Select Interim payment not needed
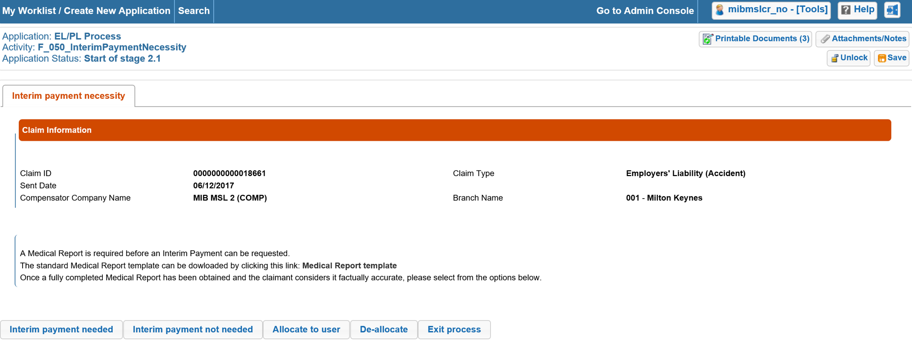Image resolution: width=912 pixels, height=345 pixels. (192, 329)
